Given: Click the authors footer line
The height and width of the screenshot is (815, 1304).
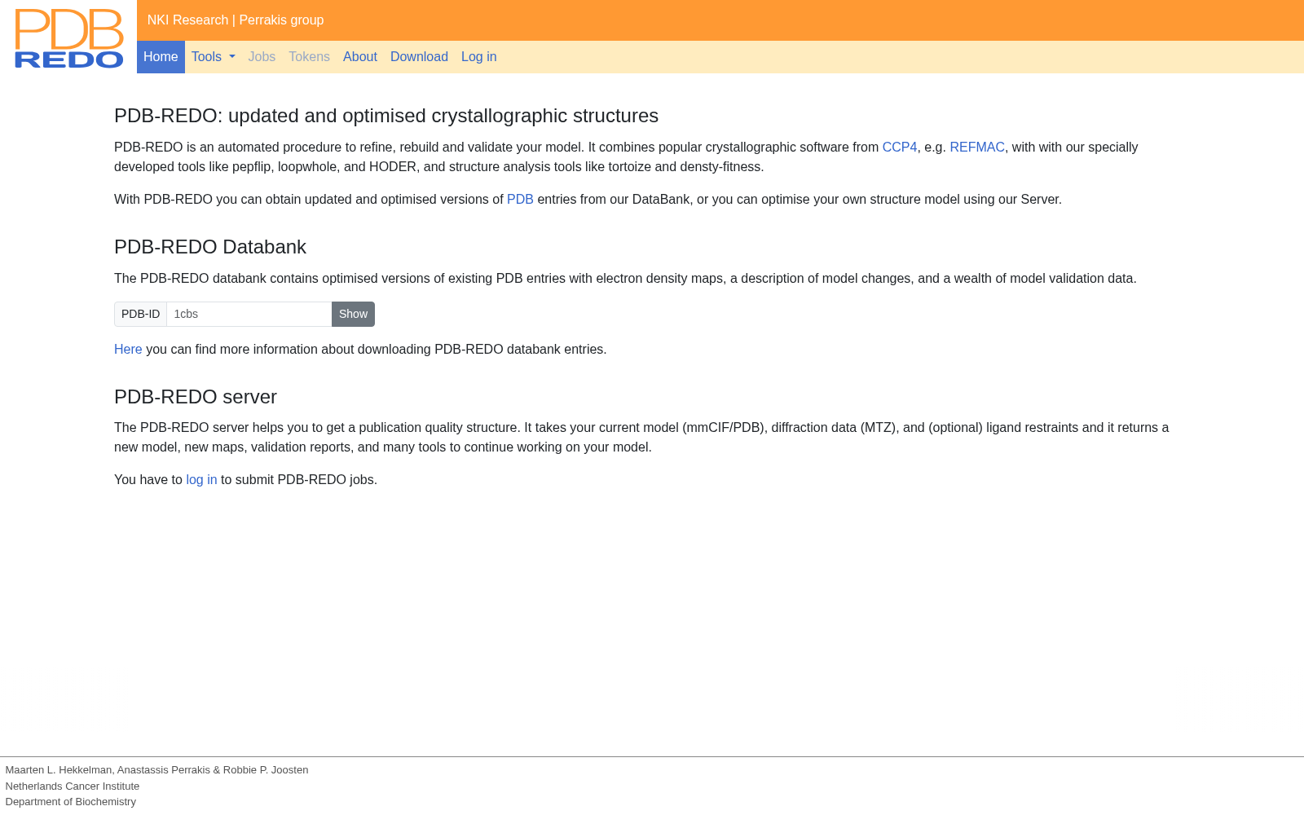Looking at the screenshot, I should 156,770.
